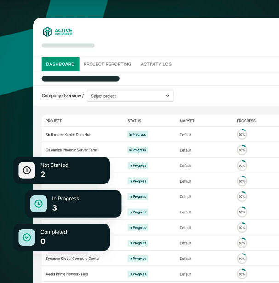Click the PROJECT column header
This screenshot has width=279, height=283.
tap(54, 121)
